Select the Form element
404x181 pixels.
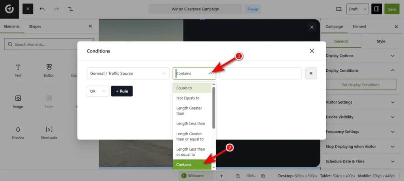point(49,101)
